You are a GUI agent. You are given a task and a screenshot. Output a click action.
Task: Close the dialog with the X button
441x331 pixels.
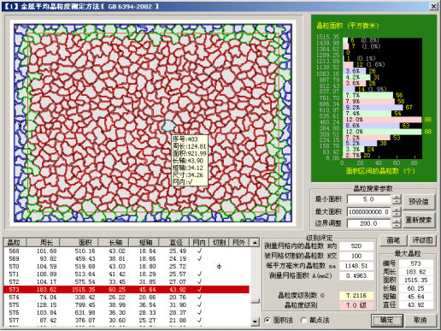(433, 6)
